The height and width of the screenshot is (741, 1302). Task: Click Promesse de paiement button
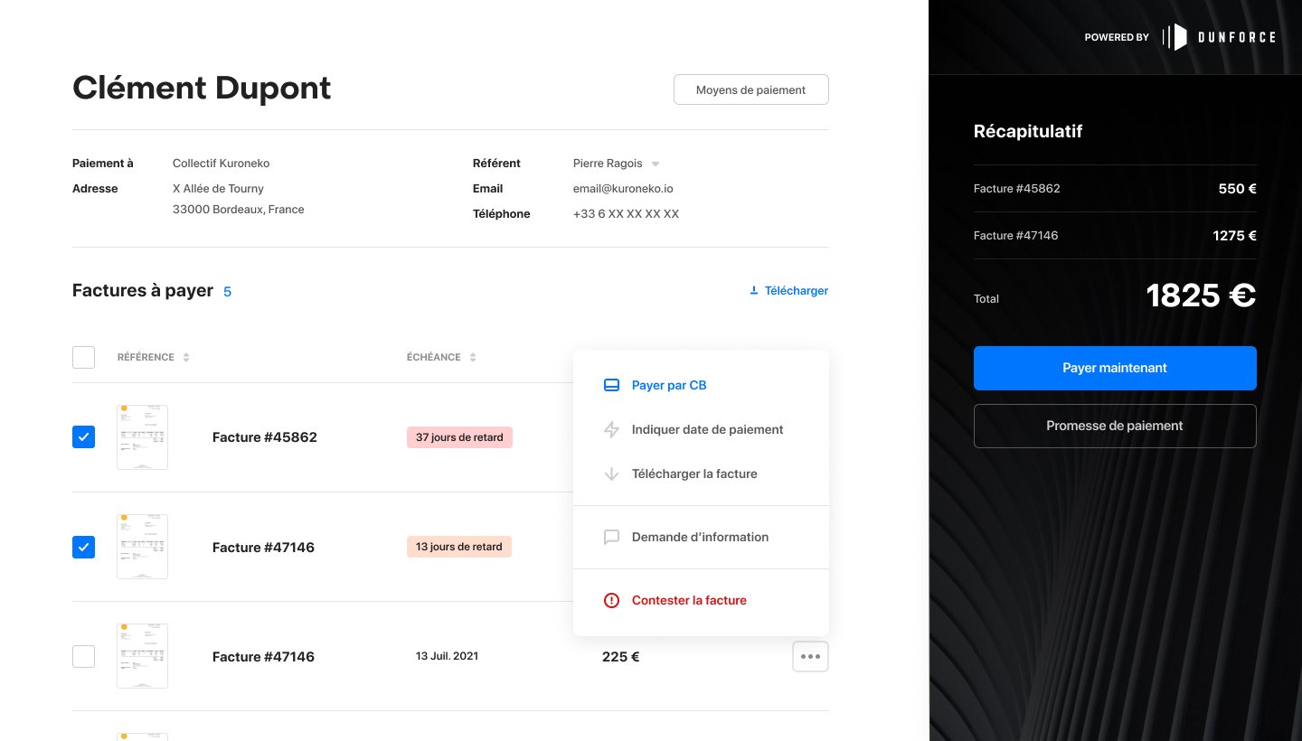[1115, 426]
